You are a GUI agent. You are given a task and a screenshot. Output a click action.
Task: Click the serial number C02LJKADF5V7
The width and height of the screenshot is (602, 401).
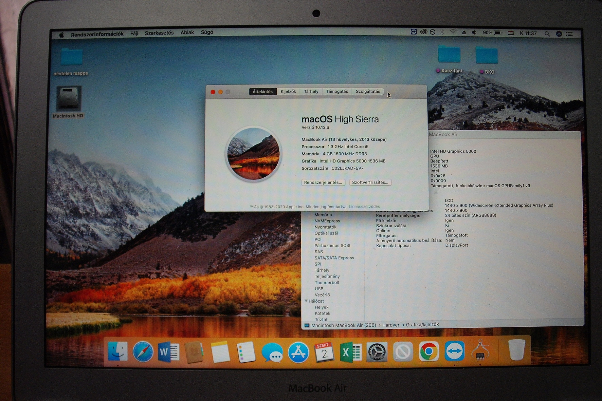(x=347, y=168)
